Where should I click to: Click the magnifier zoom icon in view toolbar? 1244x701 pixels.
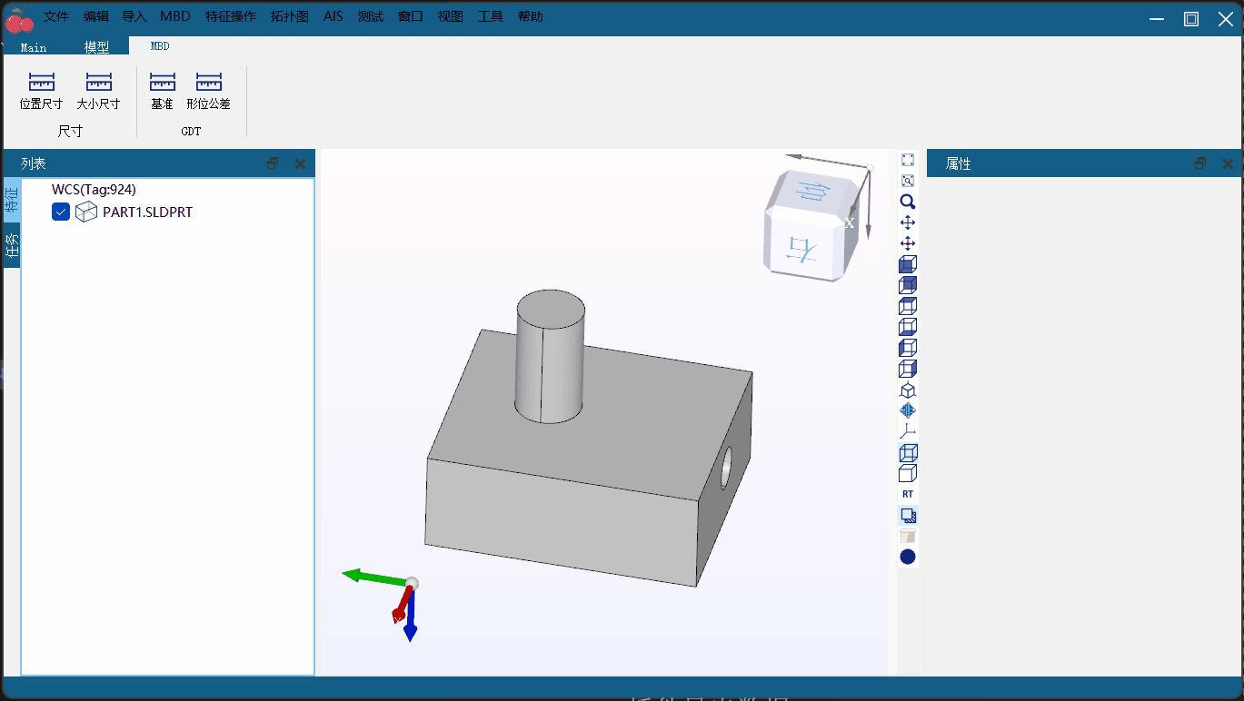[x=907, y=202]
